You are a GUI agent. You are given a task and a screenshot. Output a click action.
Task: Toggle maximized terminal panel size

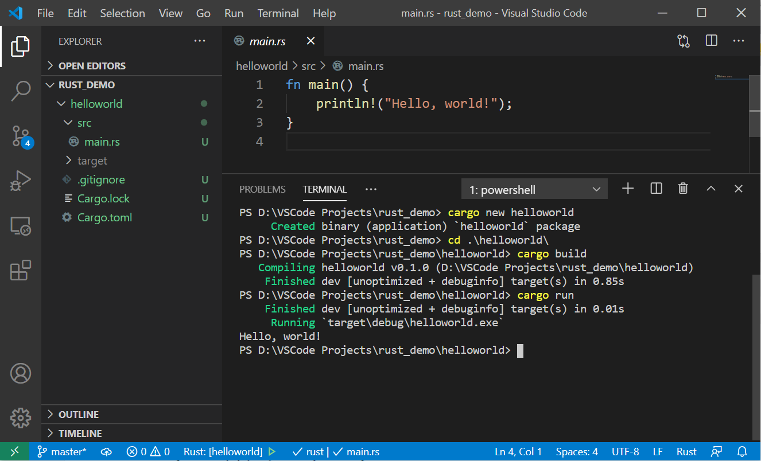(x=711, y=189)
